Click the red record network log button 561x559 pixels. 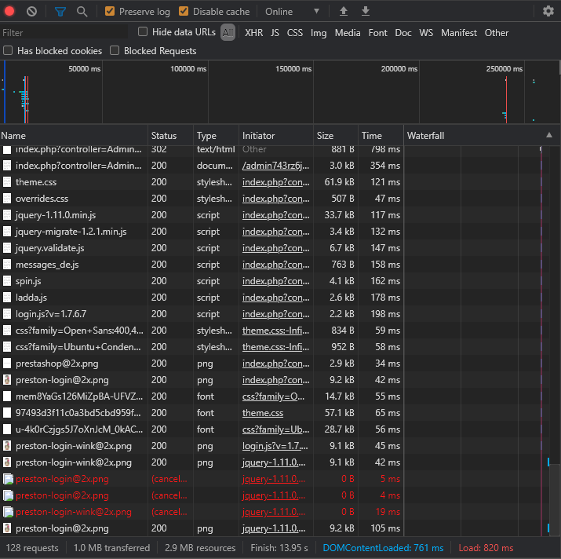[x=10, y=12]
